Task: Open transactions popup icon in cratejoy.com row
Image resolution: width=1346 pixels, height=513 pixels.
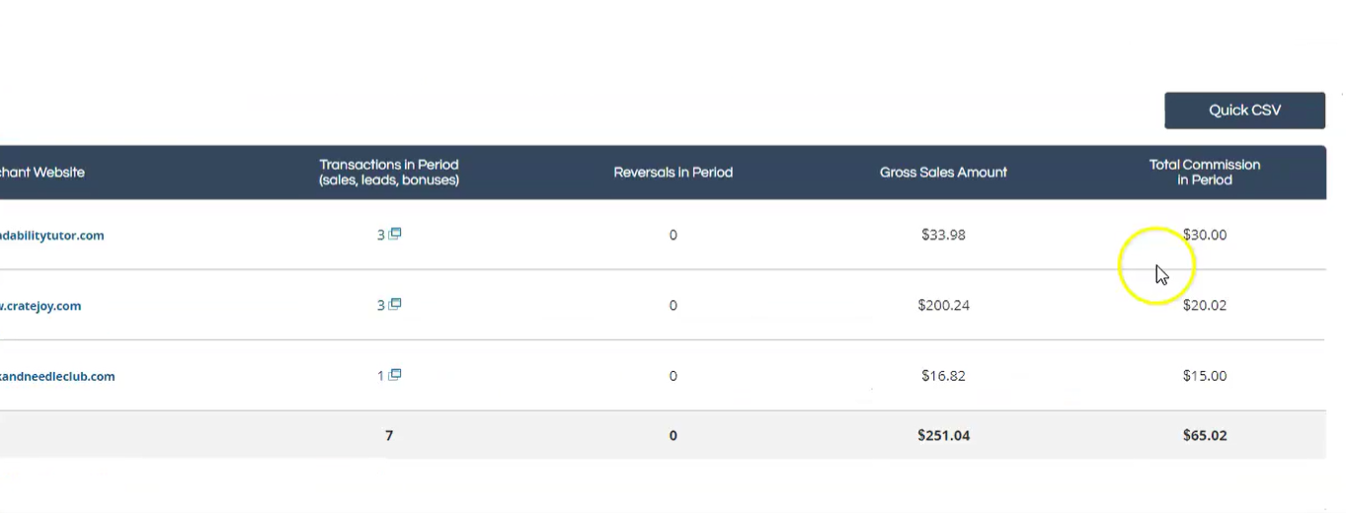Action: click(395, 304)
